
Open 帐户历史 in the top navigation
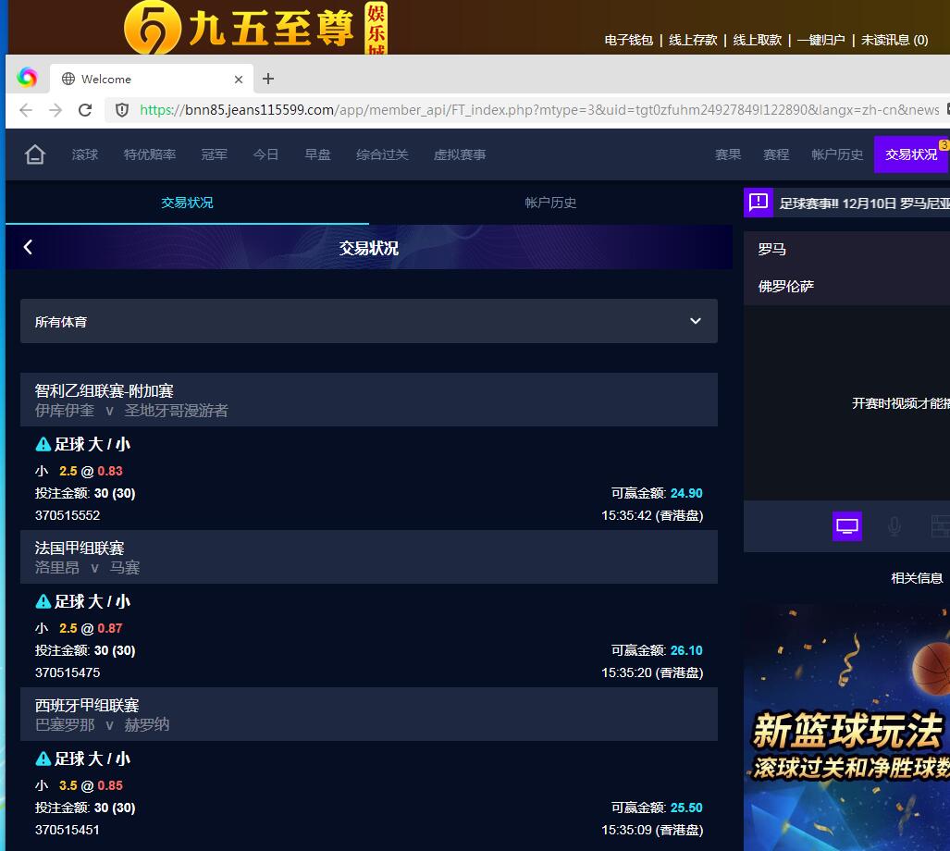click(x=837, y=154)
